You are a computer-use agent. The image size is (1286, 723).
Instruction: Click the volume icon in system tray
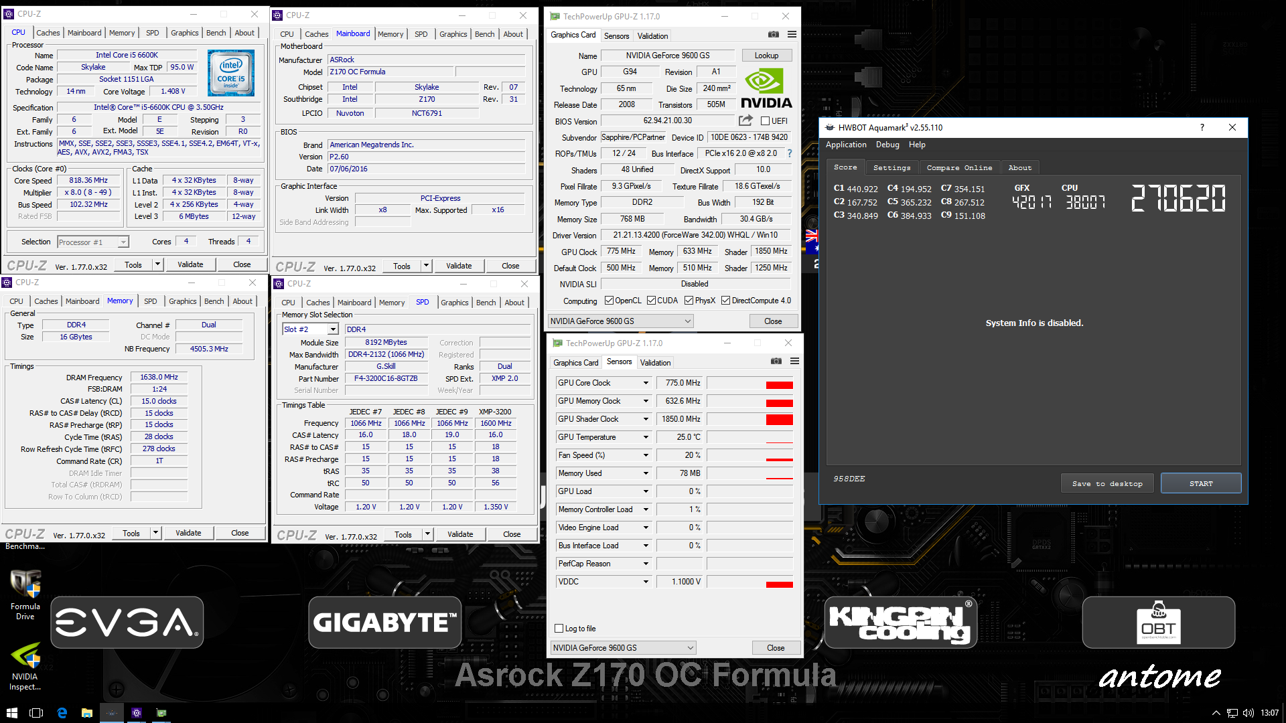tap(1248, 713)
